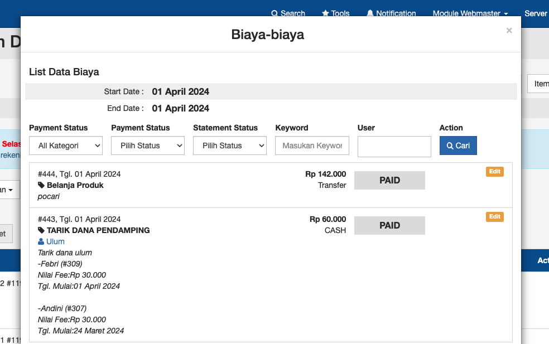Open the Module Webmaster menu
549x344 pixels.
pos(470,13)
